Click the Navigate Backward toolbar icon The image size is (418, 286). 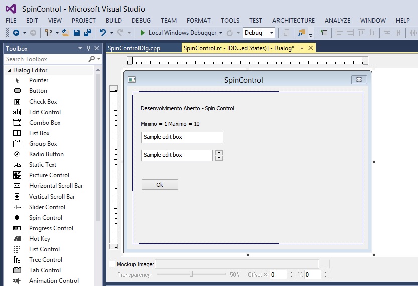[x=16, y=33]
